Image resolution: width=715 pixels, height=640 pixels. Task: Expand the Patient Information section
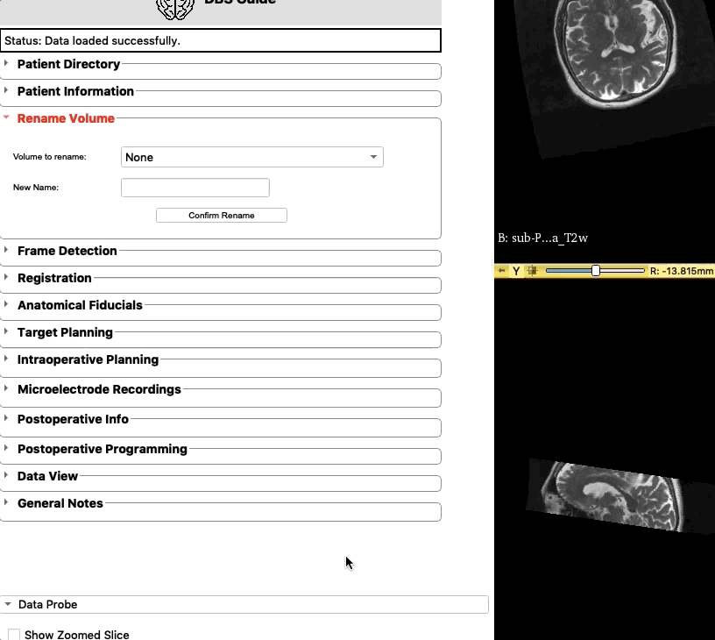click(75, 91)
